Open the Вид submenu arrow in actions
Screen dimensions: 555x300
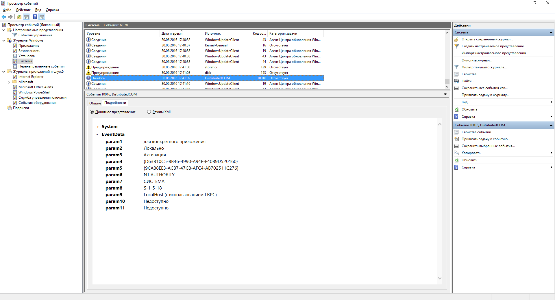[551, 102]
